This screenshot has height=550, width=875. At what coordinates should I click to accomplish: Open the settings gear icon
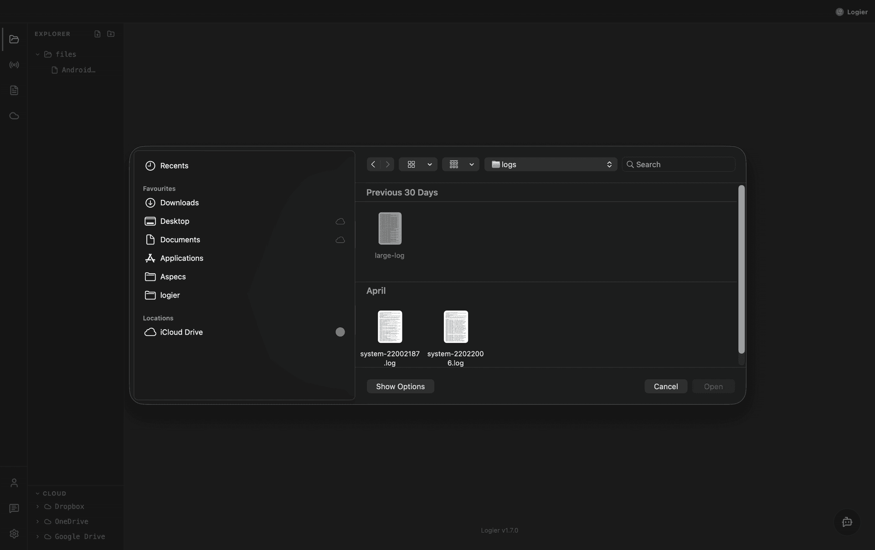tap(14, 534)
